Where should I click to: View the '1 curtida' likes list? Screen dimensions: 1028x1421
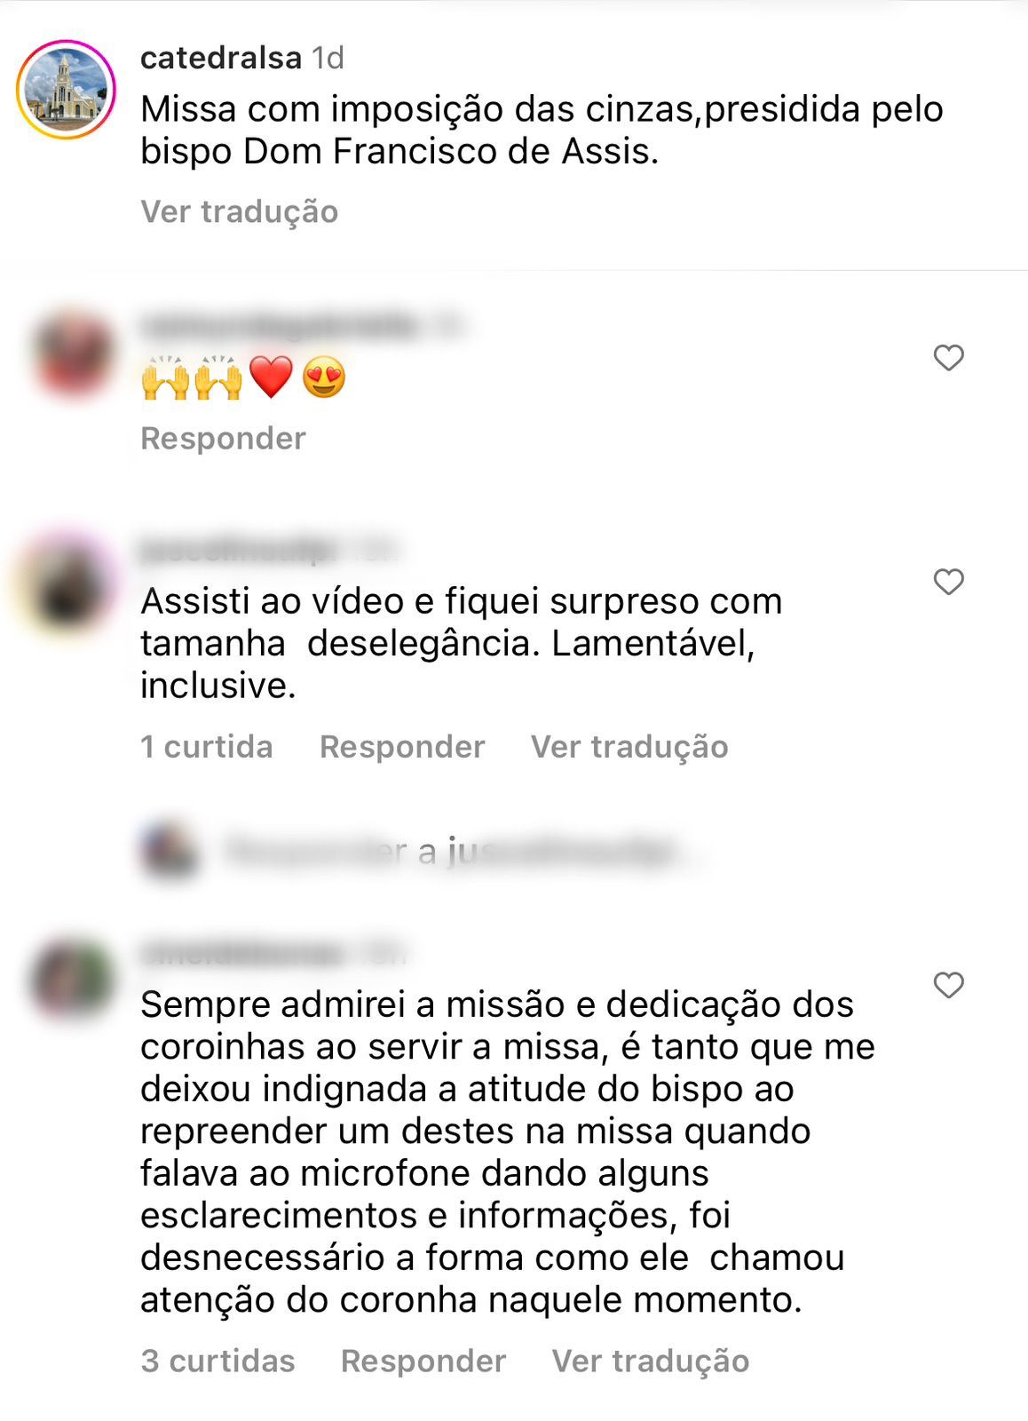click(x=207, y=747)
